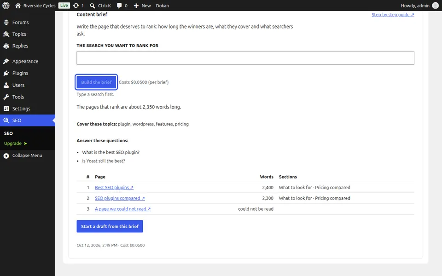Click the Forums sidebar icon

coord(6,22)
